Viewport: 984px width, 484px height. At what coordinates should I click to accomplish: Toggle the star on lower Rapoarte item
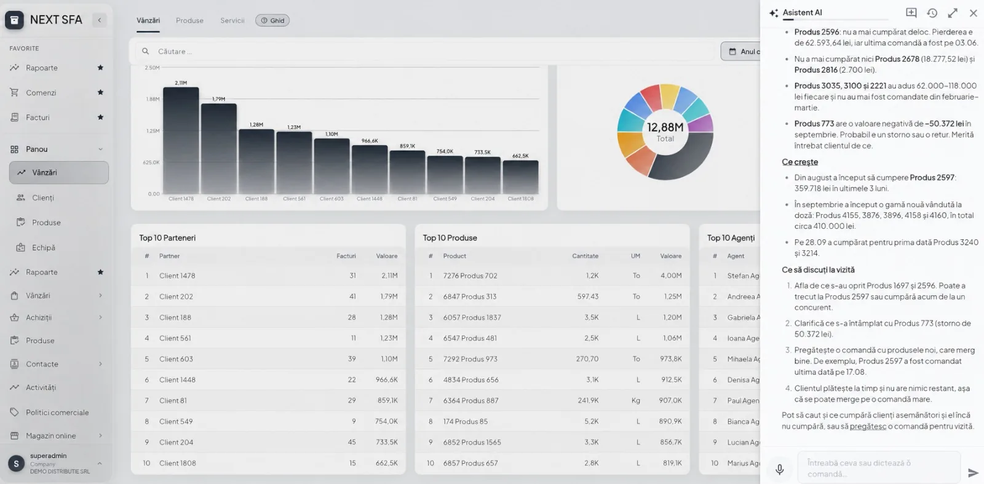pos(100,272)
